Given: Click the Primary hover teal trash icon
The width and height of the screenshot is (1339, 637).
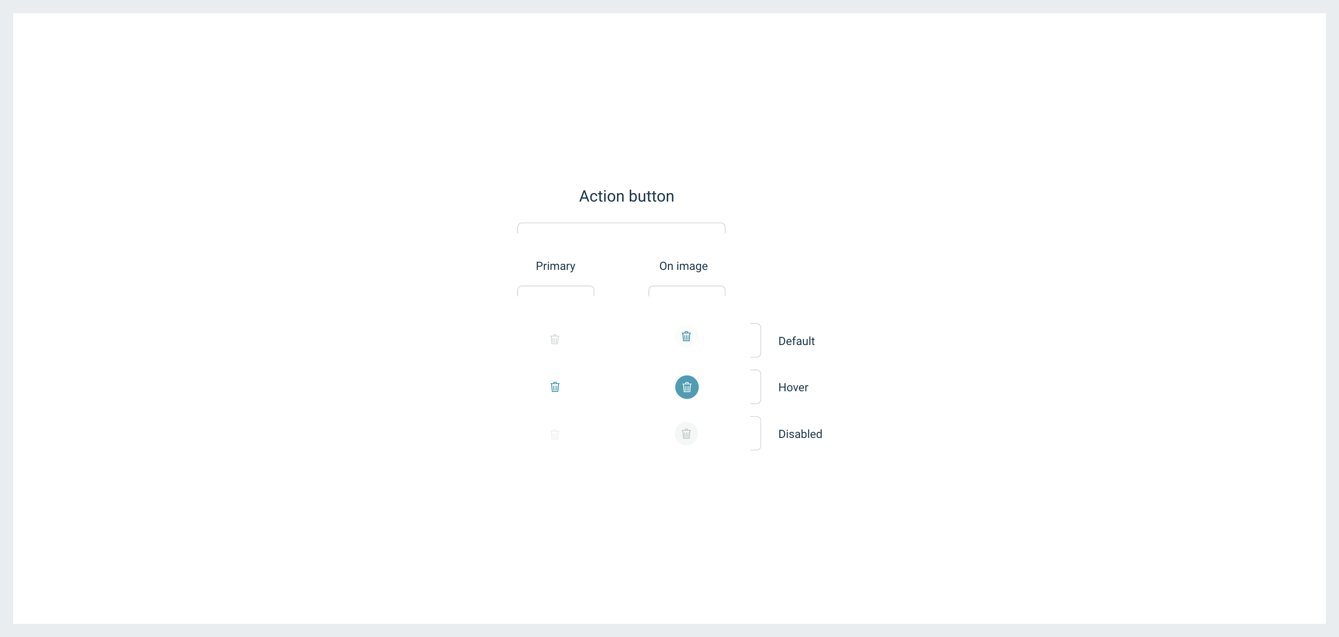Looking at the screenshot, I should click(x=555, y=387).
